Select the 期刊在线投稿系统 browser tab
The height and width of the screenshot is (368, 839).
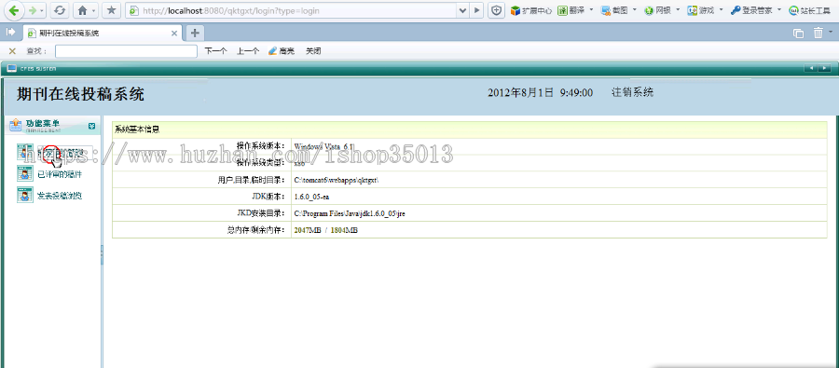tap(103, 34)
